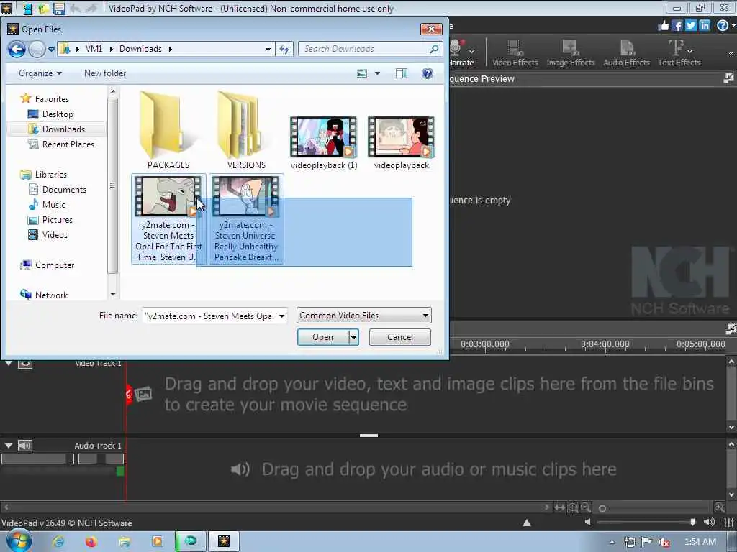Select Really Unhealthy Pancake Breakfast video thumbnail
The image size is (737, 552).
(246, 196)
